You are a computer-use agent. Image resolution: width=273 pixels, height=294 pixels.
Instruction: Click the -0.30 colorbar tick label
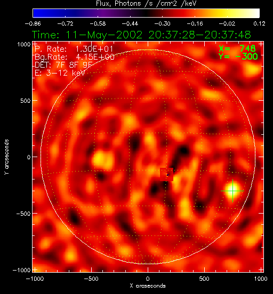[162, 23]
